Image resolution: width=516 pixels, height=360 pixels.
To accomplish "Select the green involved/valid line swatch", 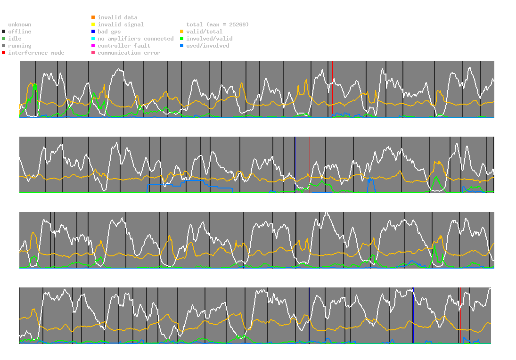I will tap(182, 39).
